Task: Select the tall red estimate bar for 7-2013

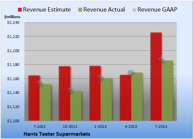Action: pos(156,77)
